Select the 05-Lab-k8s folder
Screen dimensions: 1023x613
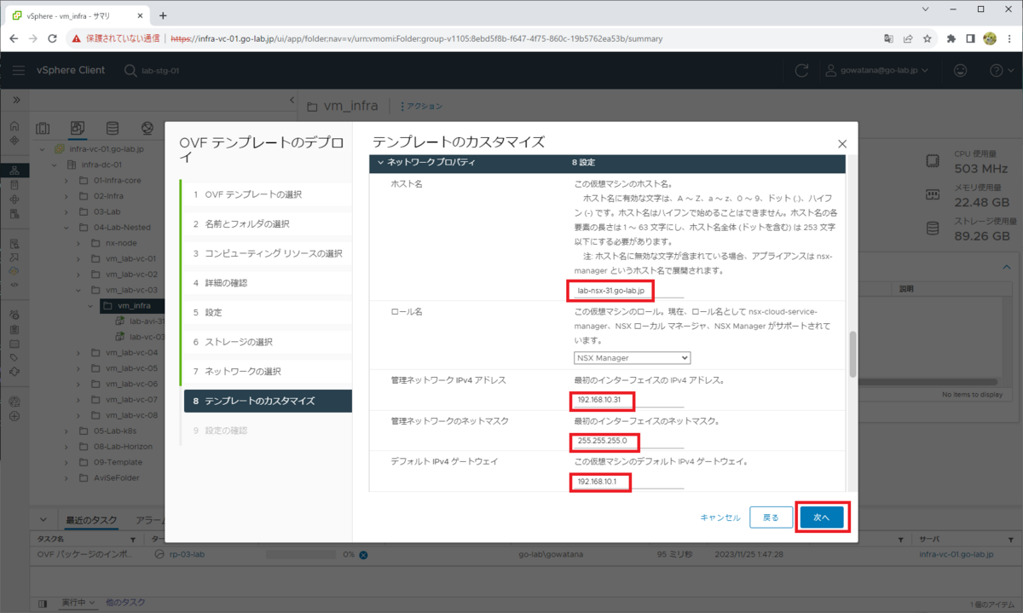pos(115,431)
